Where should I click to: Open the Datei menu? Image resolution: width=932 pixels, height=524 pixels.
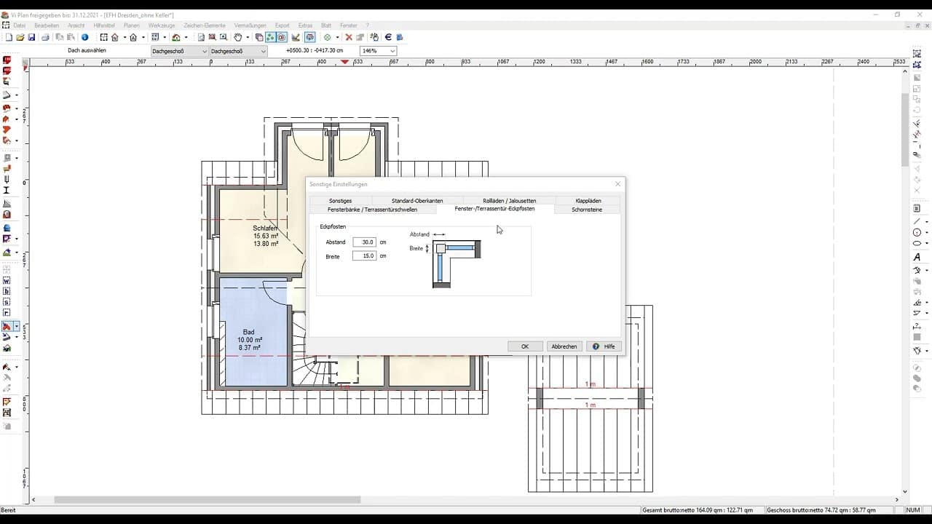(x=19, y=25)
